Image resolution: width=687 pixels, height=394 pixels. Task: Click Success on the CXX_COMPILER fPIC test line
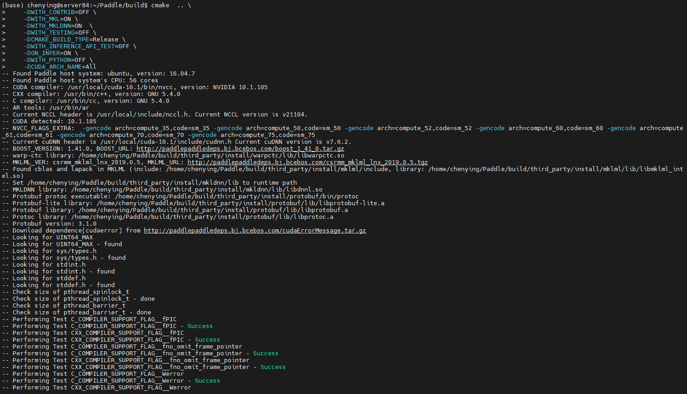point(207,340)
